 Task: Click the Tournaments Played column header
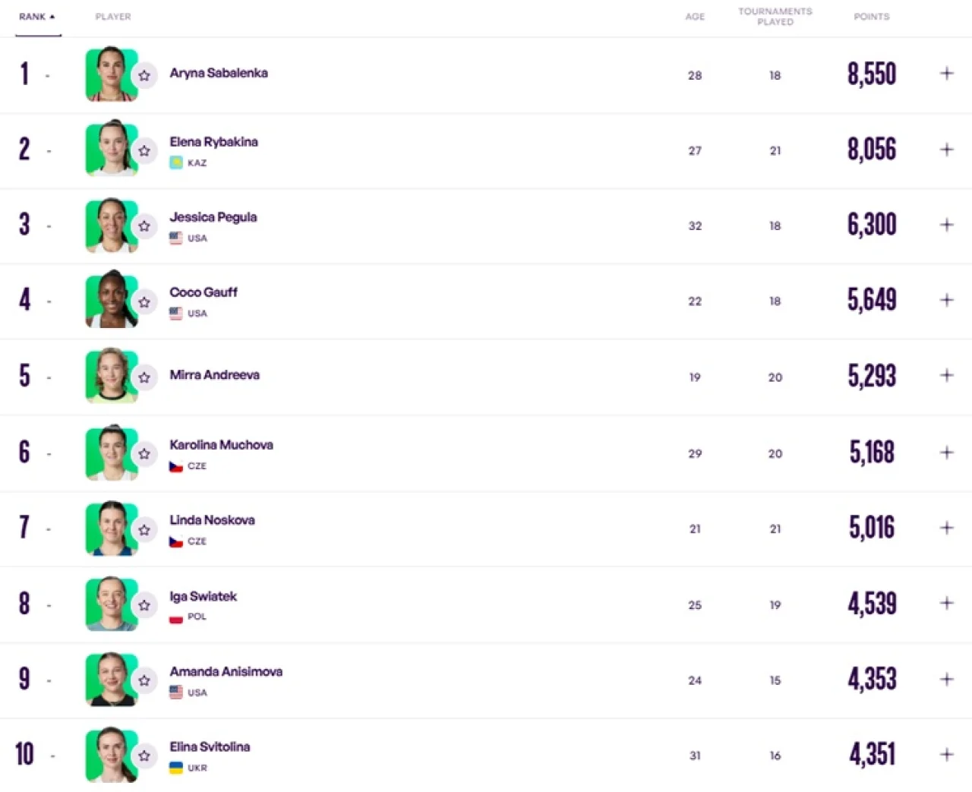pyautogui.click(x=775, y=17)
